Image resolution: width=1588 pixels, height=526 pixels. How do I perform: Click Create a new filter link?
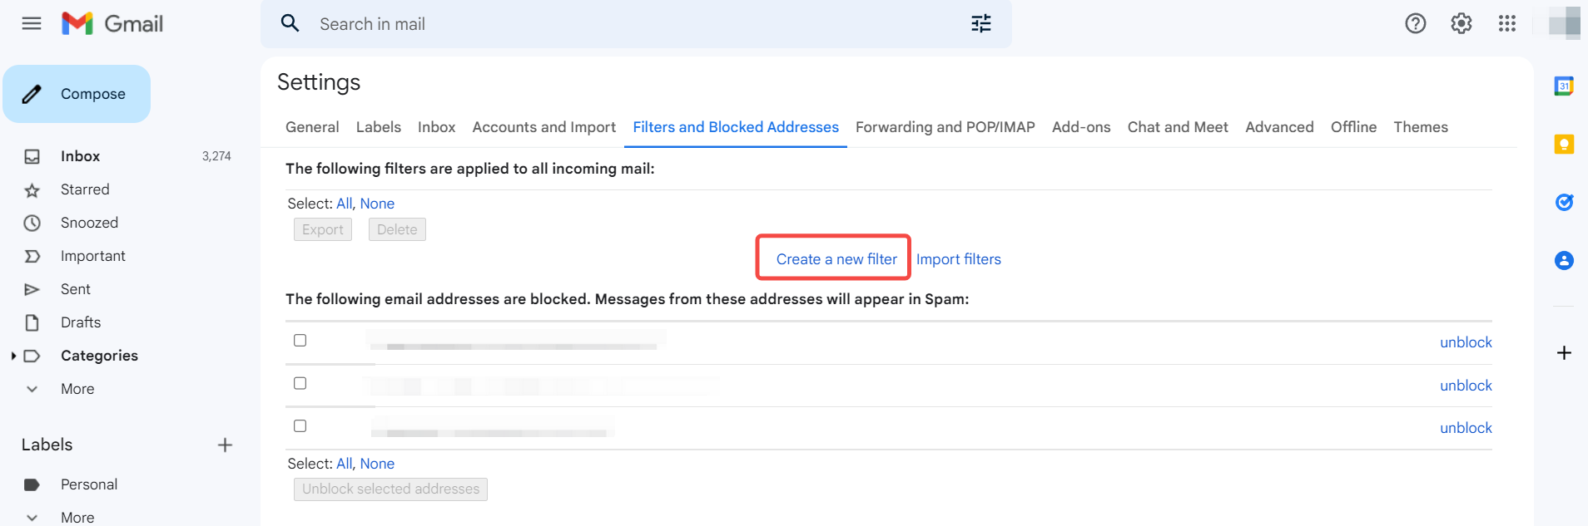(836, 259)
